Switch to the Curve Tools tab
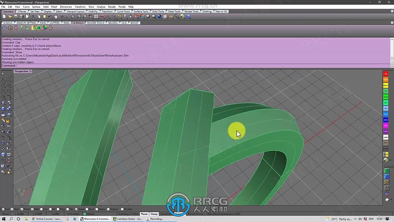The width and height of the screenshot is (394, 222). pyautogui.click(x=123, y=11)
